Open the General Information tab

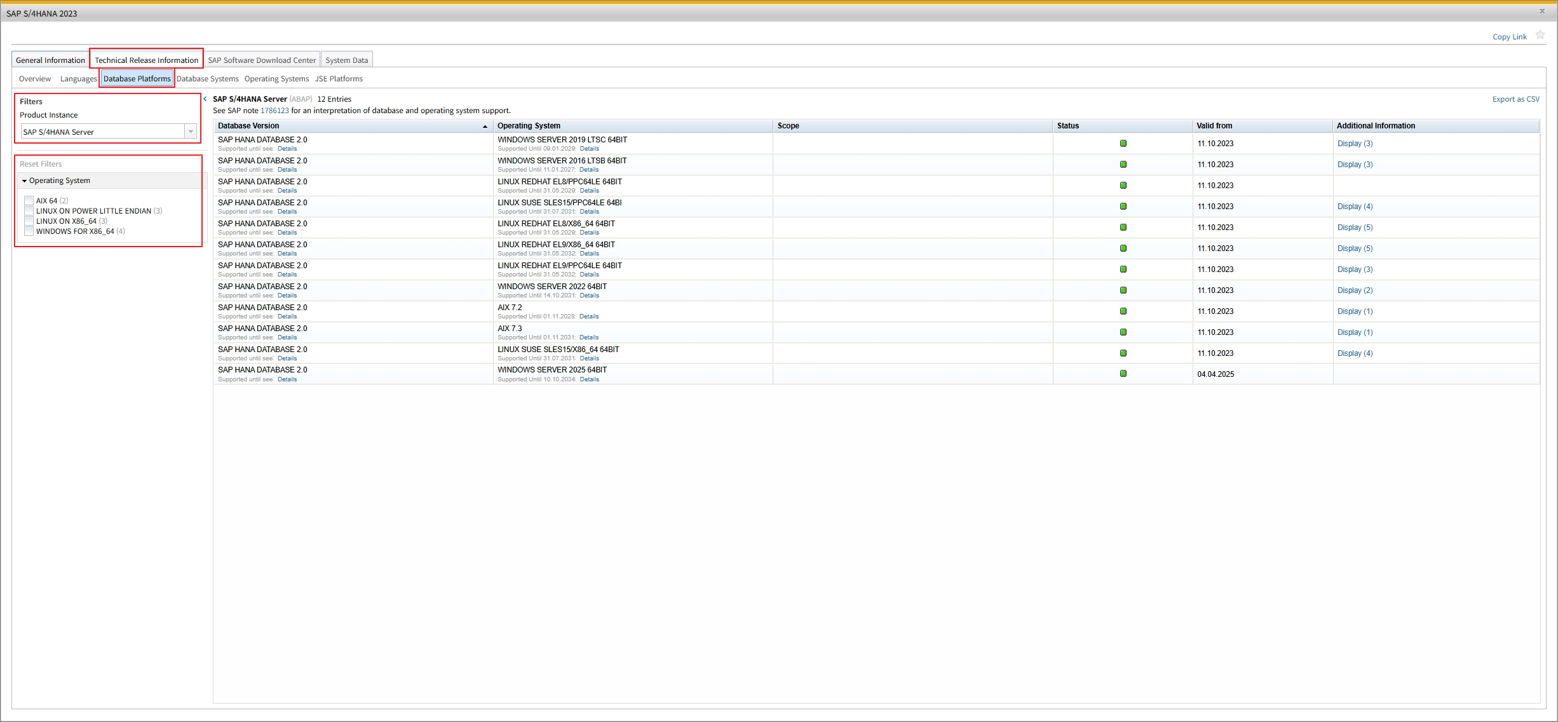(x=50, y=60)
